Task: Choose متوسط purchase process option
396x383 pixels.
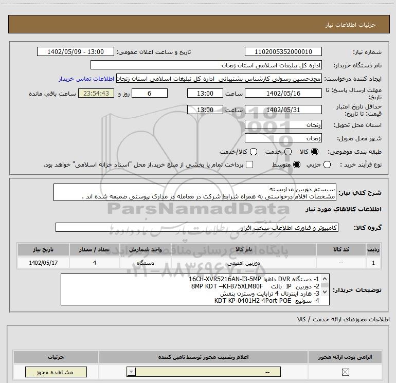Action: click(x=297, y=165)
